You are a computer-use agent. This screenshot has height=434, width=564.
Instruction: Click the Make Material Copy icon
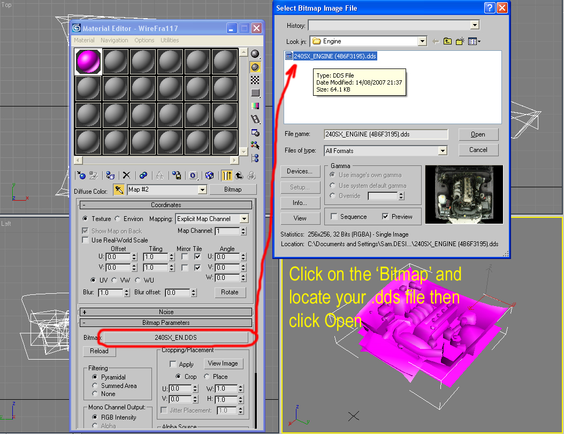(143, 175)
